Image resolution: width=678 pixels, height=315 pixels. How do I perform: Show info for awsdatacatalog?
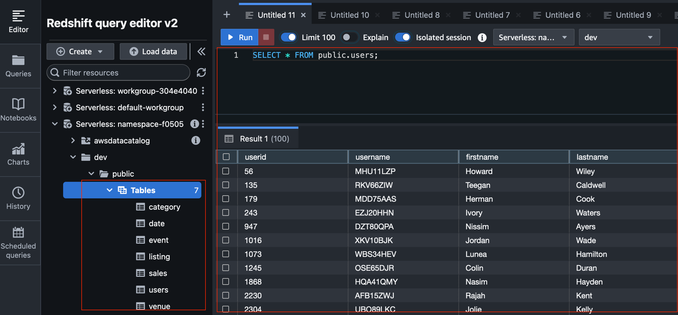(x=196, y=140)
